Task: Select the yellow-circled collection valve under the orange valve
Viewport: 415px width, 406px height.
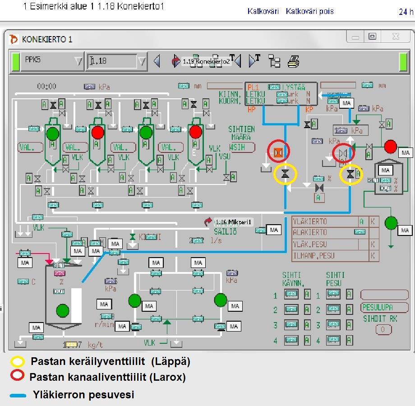Action: coord(285,174)
